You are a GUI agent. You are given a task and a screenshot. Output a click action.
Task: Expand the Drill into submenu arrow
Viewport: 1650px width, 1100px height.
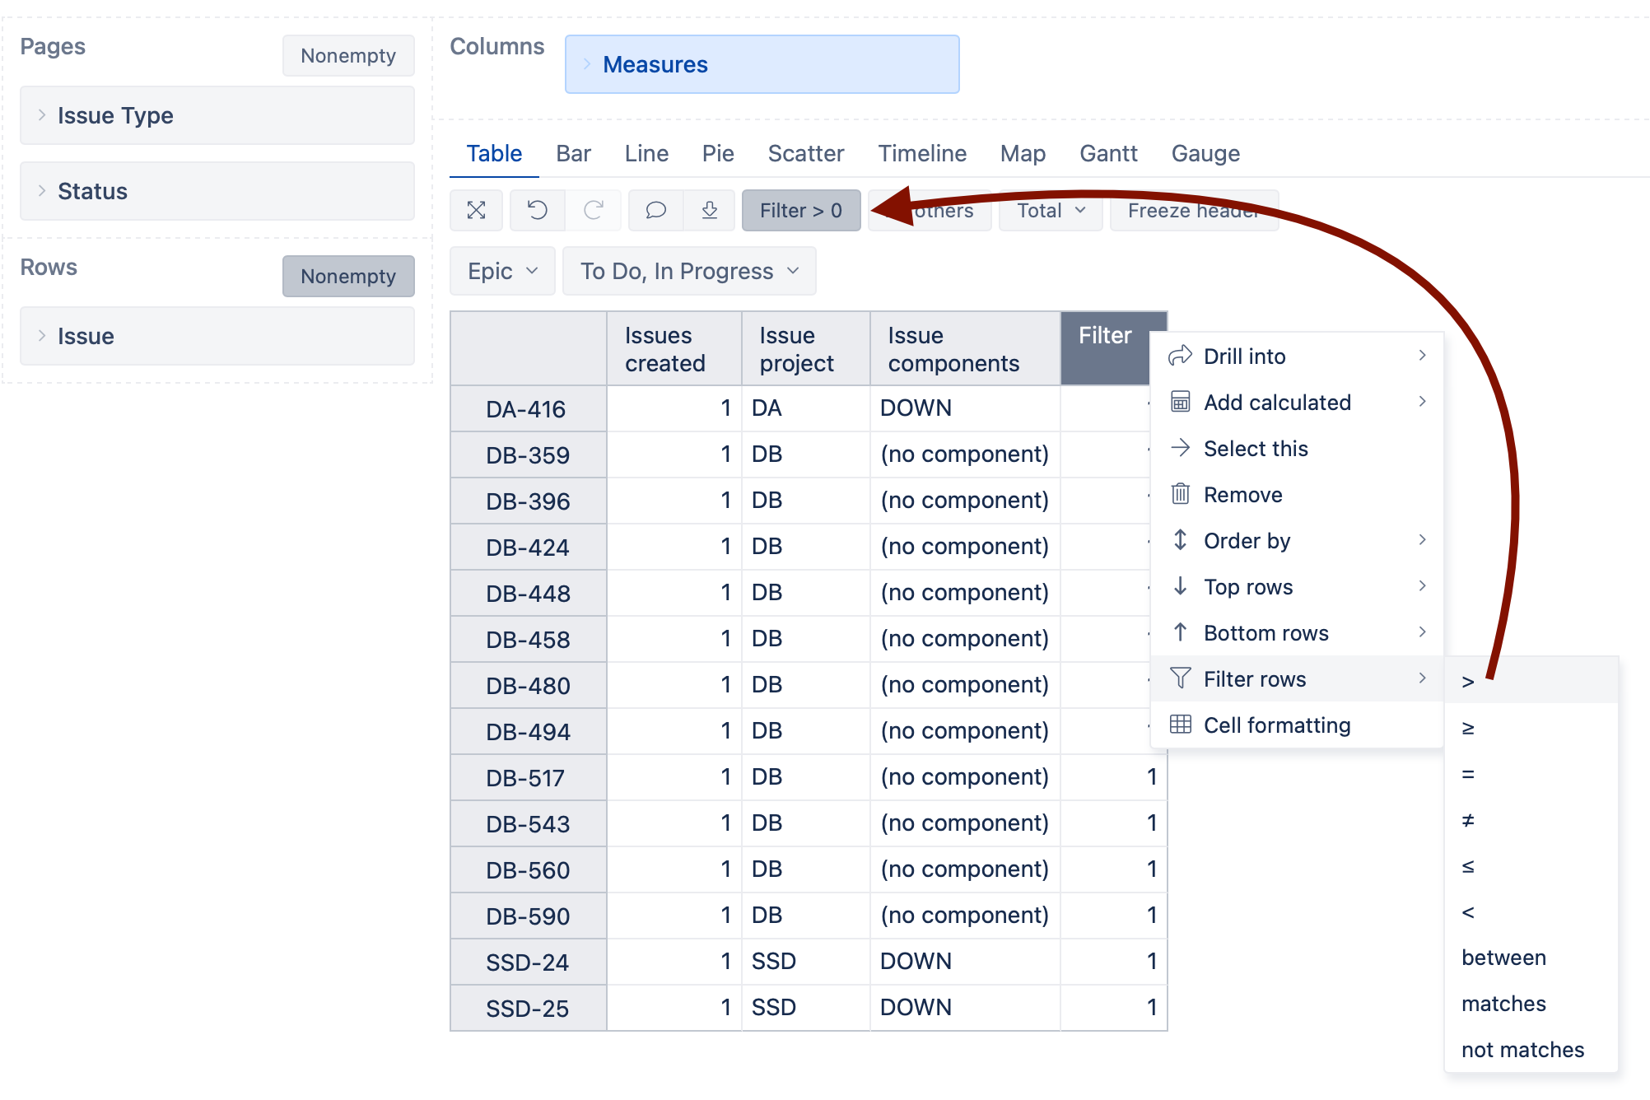[x=1422, y=356]
